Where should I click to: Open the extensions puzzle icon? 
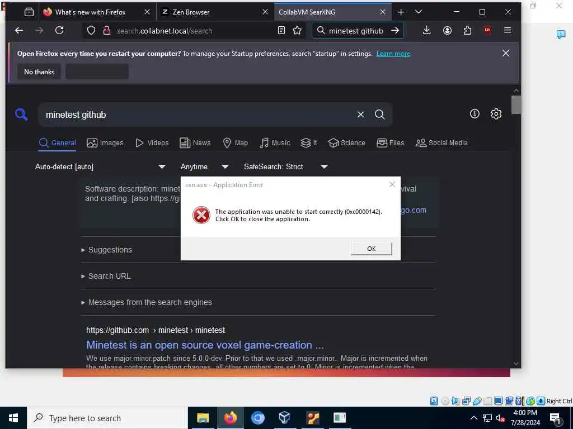[x=467, y=31]
